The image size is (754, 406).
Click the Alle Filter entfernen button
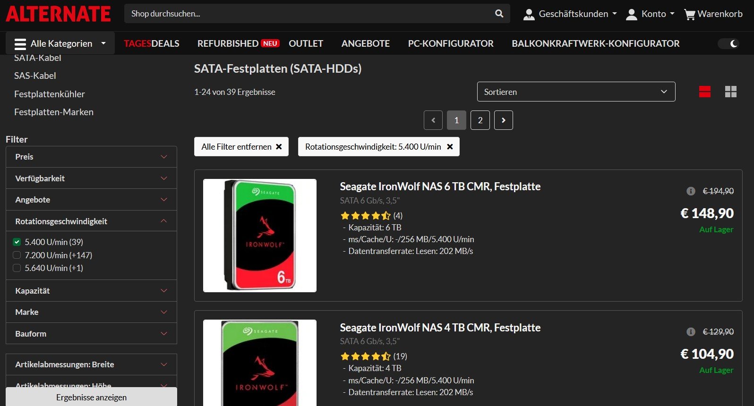tap(241, 147)
